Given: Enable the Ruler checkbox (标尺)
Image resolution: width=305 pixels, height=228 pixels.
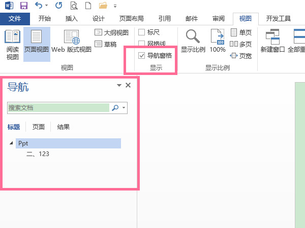Looking at the screenshot, I should click(x=142, y=32).
